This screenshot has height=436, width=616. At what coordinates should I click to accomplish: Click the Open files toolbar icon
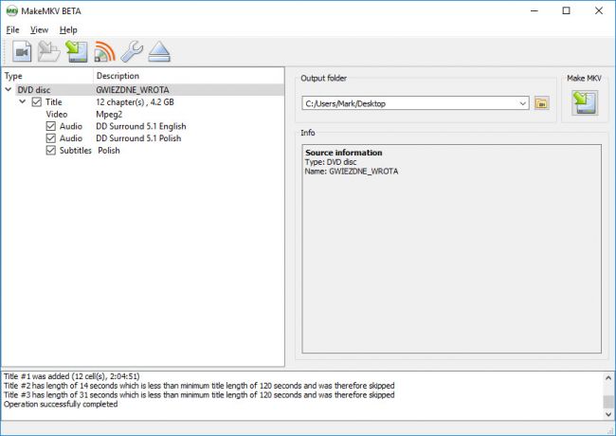[22, 52]
